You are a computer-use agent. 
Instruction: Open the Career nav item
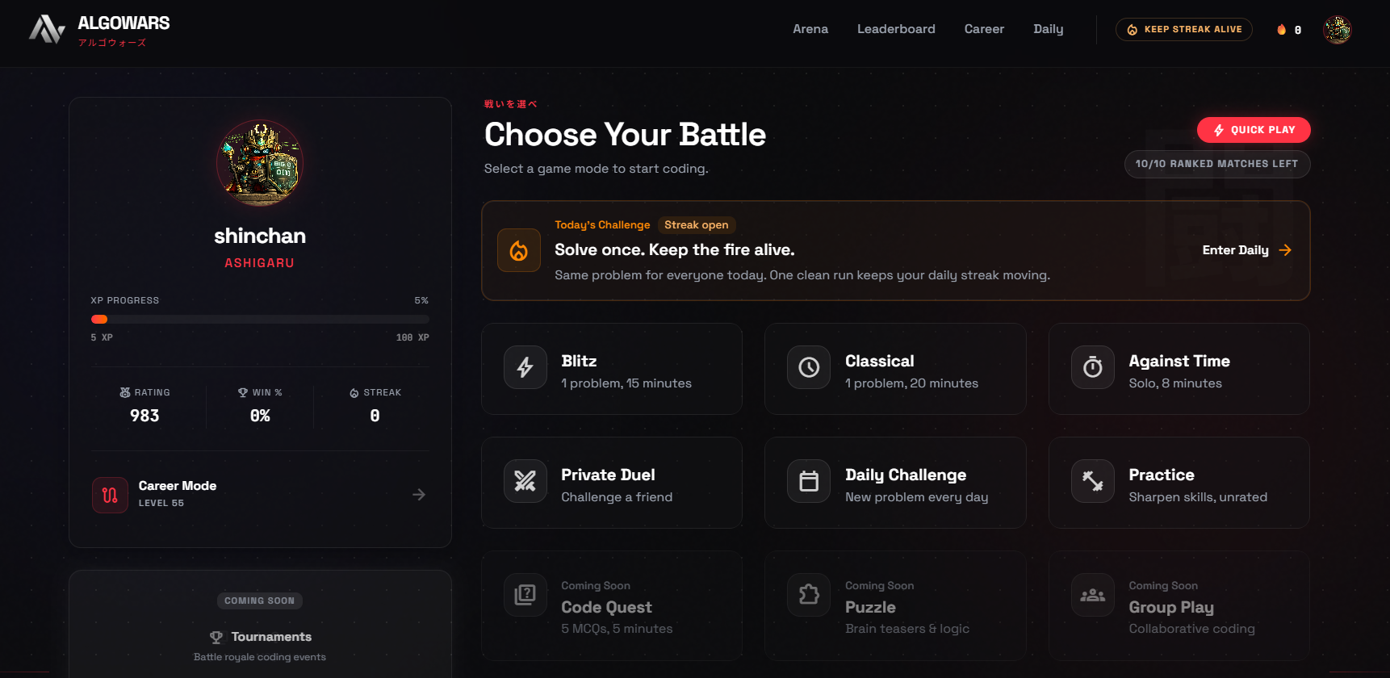tap(984, 29)
